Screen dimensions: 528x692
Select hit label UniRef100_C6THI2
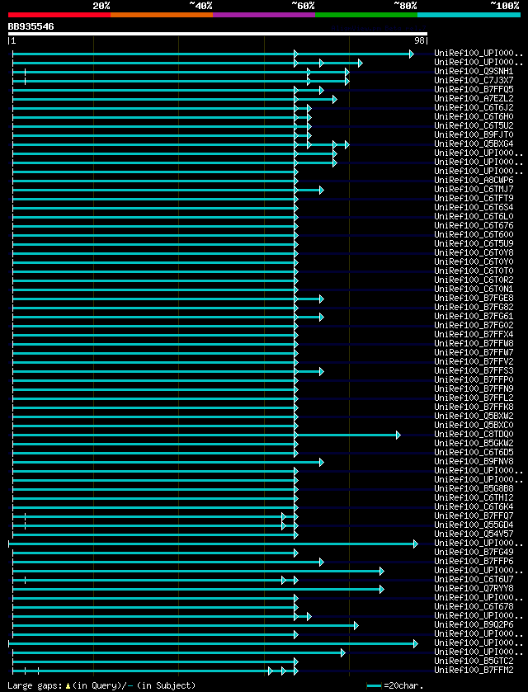pyautogui.click(x=474, y=498)
